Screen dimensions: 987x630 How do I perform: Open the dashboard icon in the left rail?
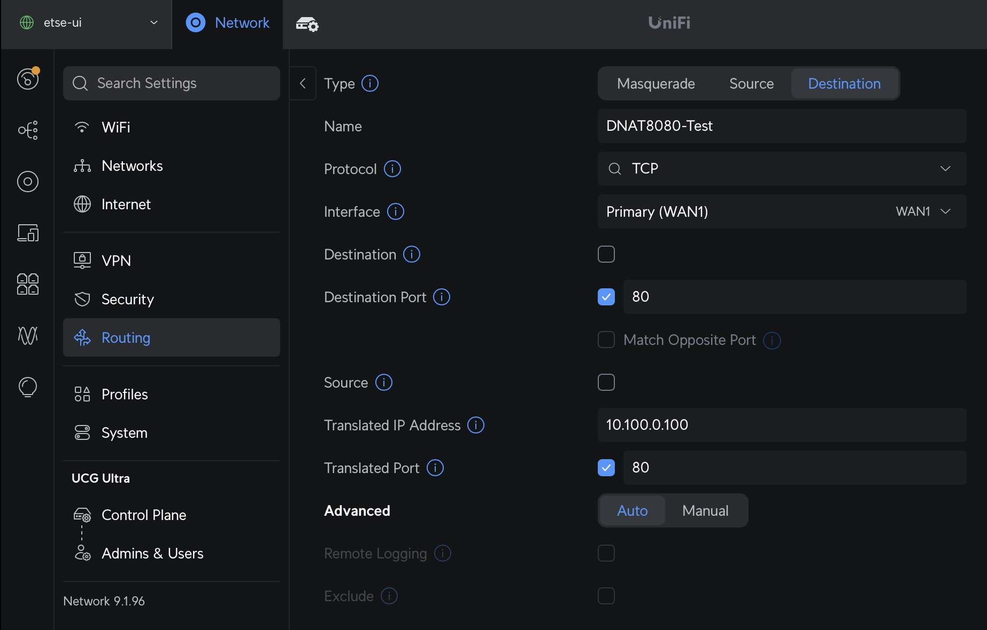point(28,79)
